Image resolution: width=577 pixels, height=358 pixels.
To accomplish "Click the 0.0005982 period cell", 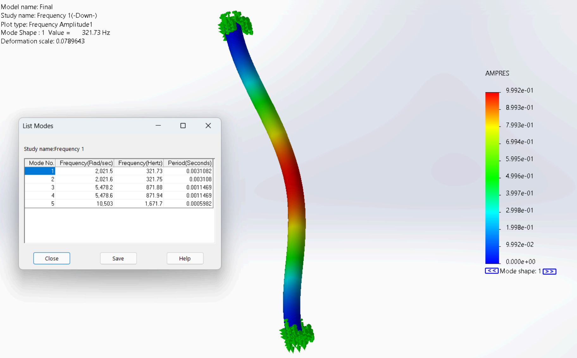I will click(x=189, y=204).
